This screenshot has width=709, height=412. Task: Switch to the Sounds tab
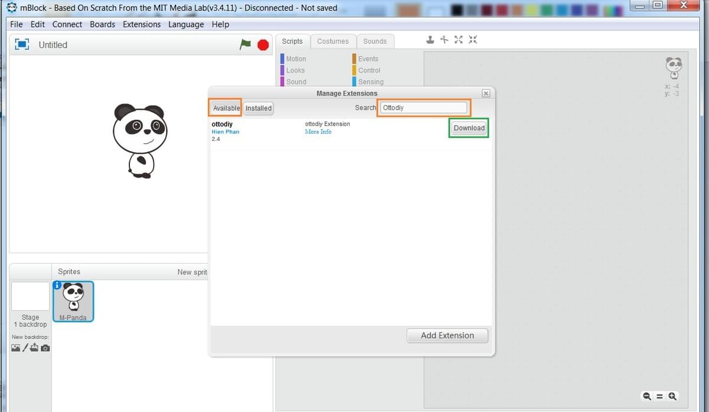coord(375,41)
